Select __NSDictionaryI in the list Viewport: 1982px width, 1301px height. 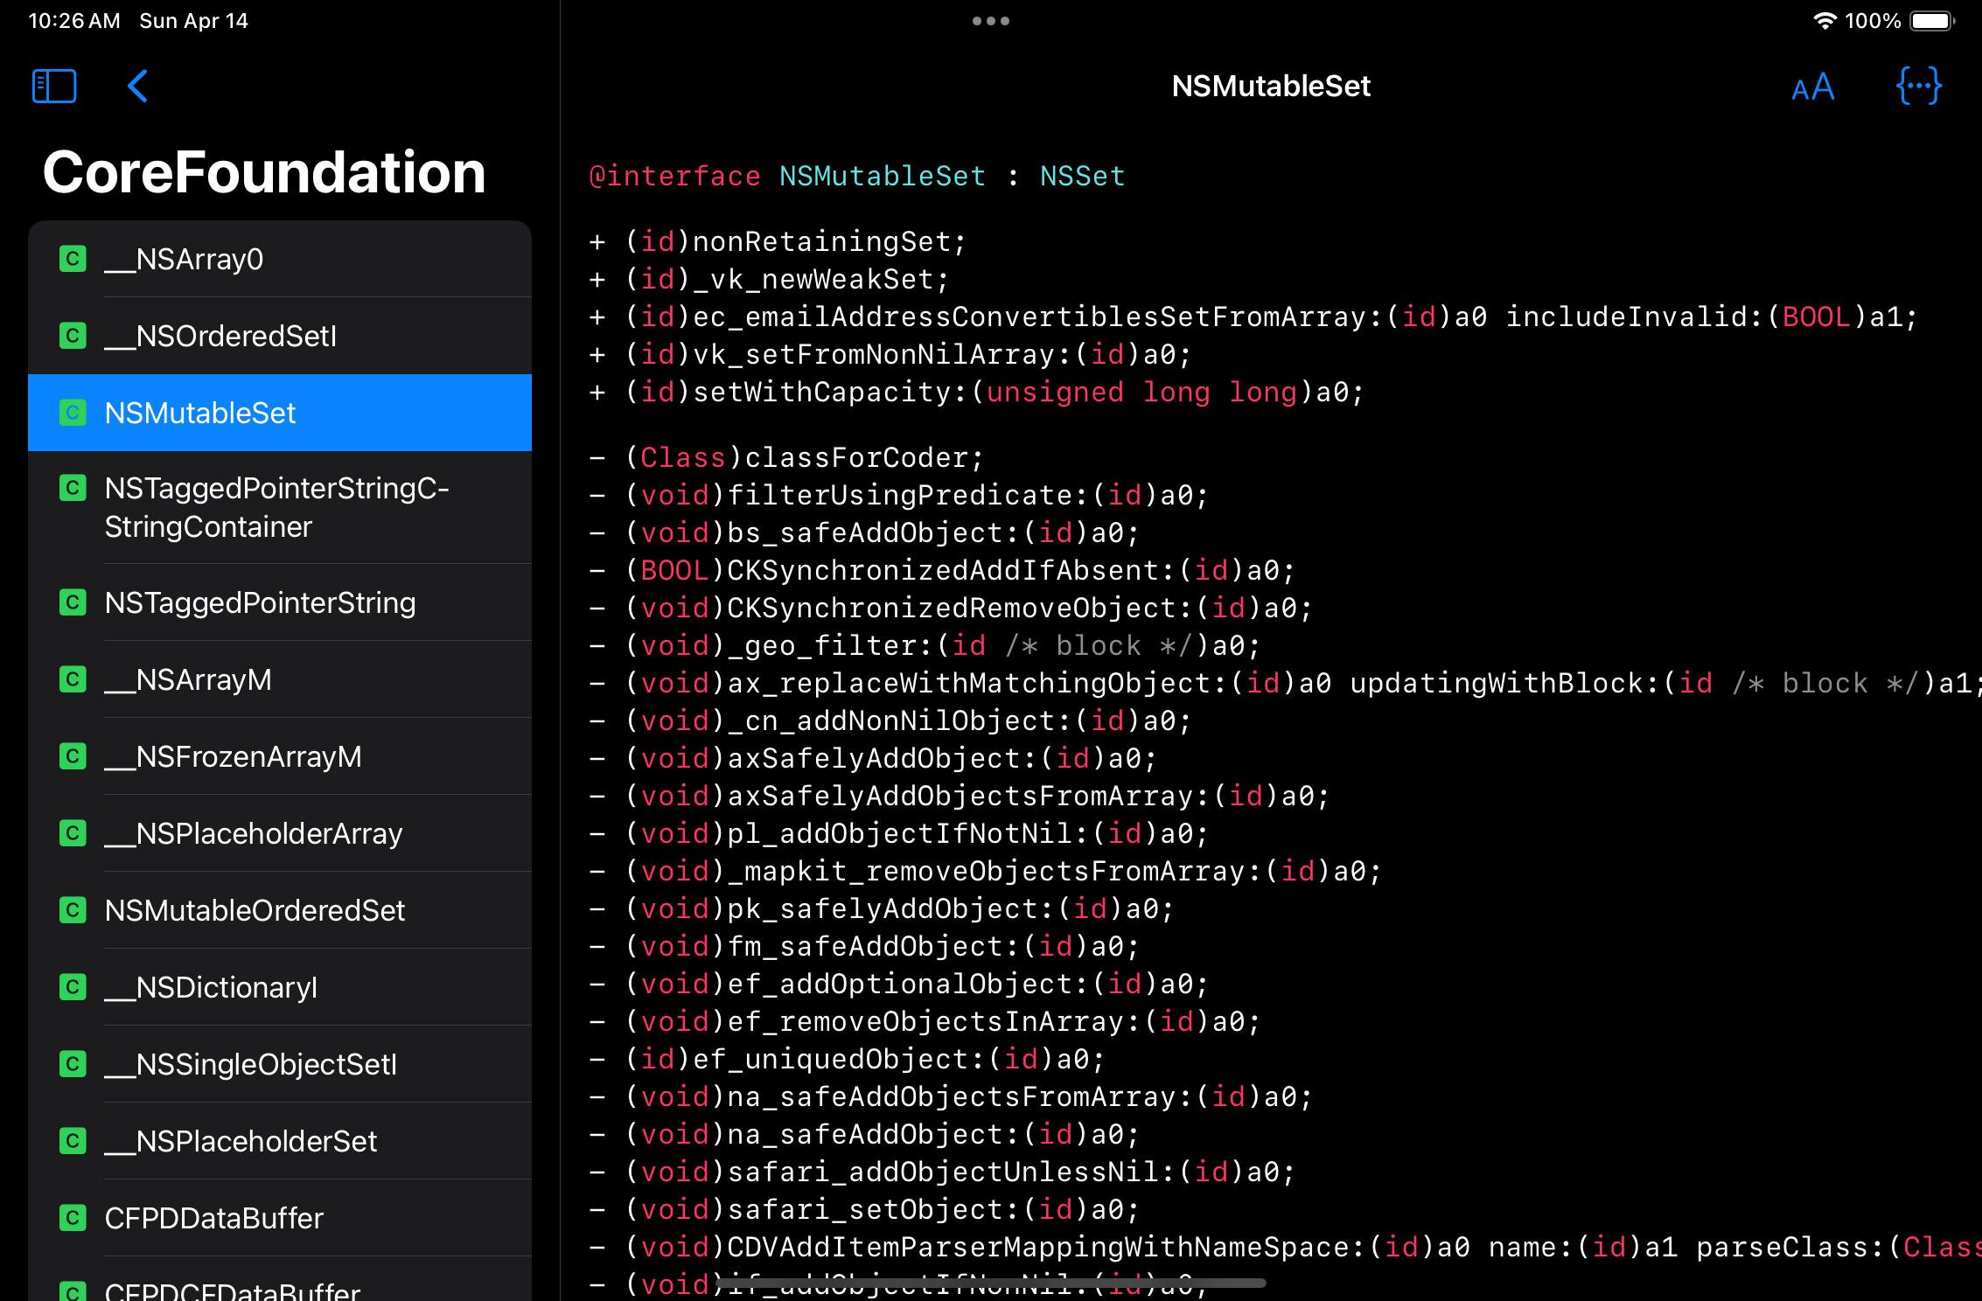pyautogui.click(x=280, y=987)
